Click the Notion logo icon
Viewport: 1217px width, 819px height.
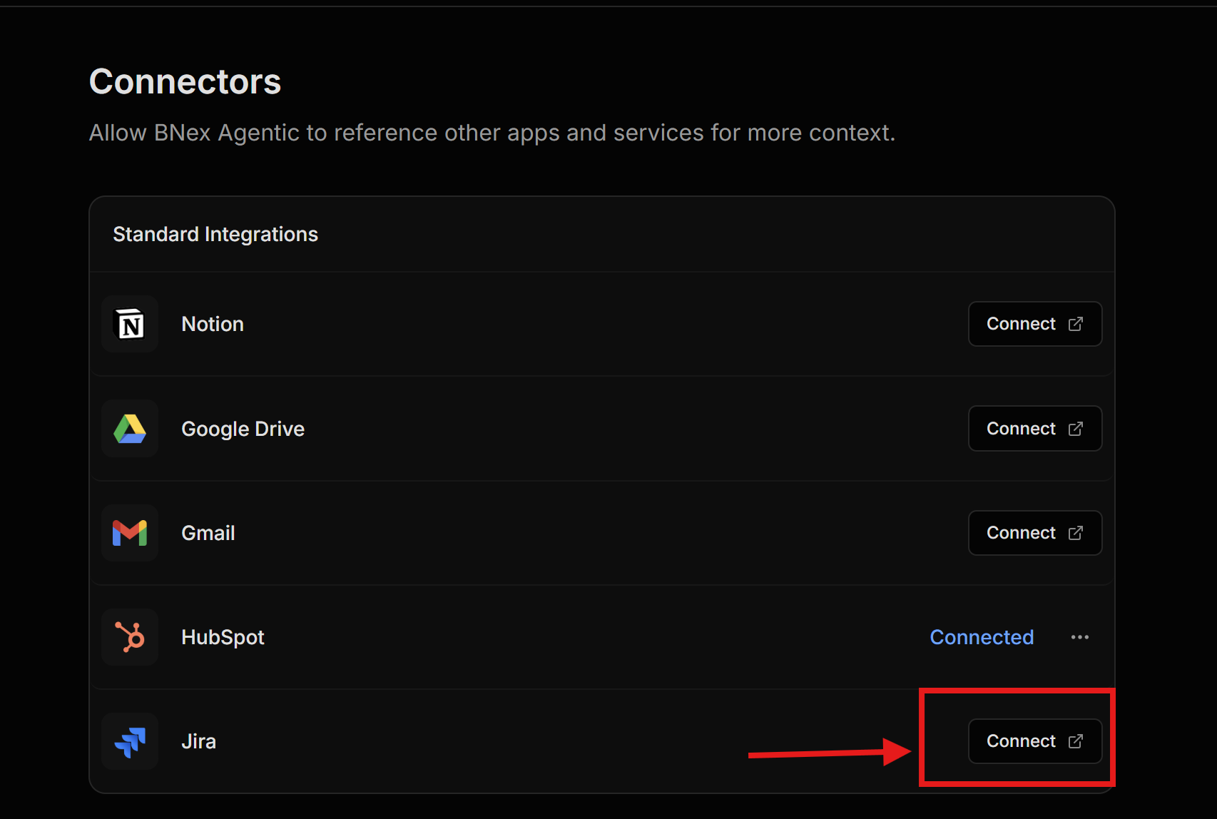tap(130, 325)
